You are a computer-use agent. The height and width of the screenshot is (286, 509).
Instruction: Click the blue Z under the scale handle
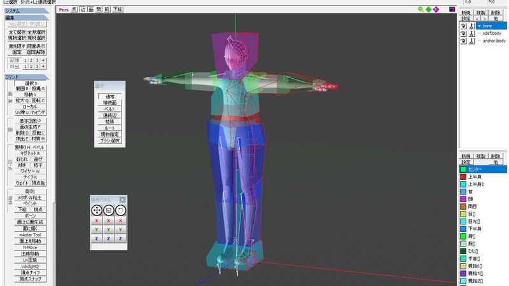click(x=108, y=238)
